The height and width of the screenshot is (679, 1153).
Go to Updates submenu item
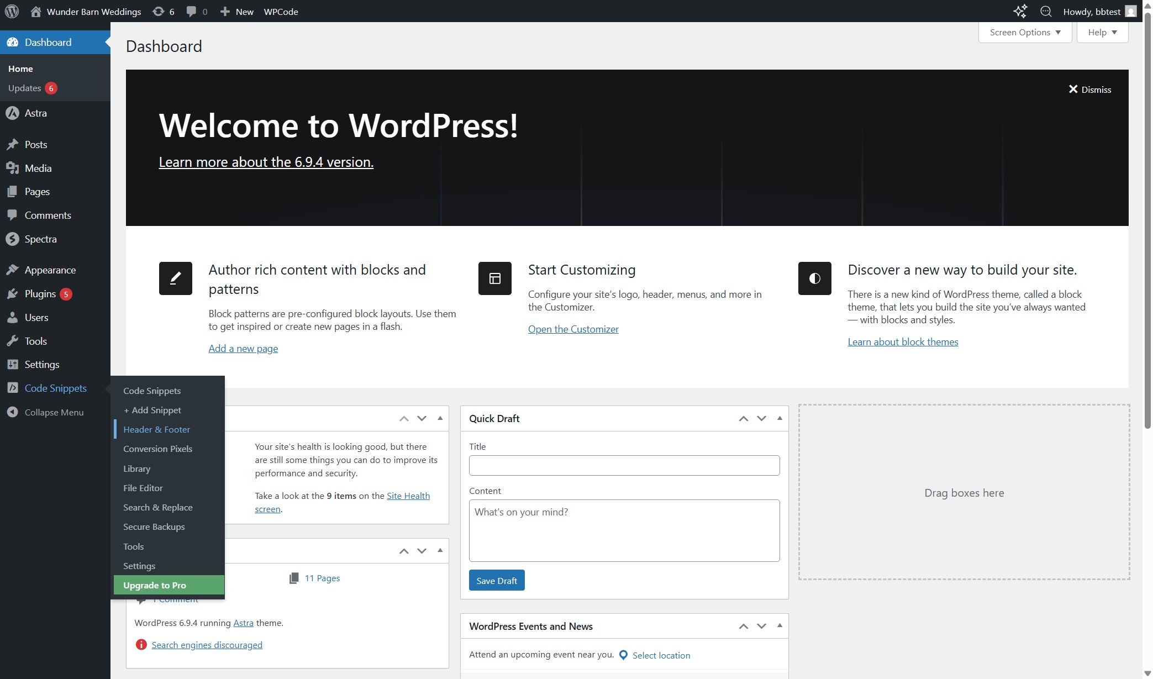(x=32, y=88)
